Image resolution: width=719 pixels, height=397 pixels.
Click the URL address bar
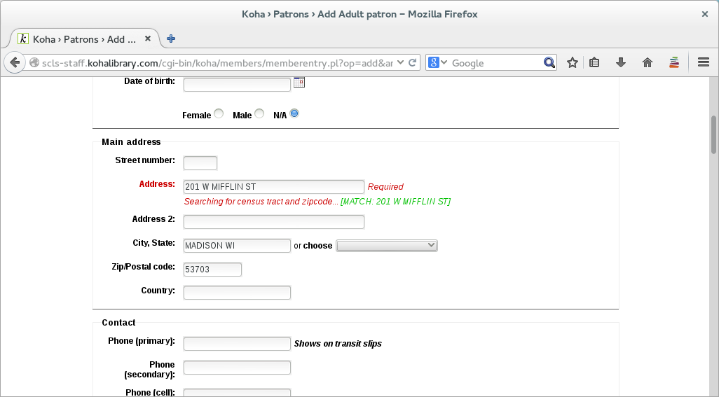[x=217, y=63]
